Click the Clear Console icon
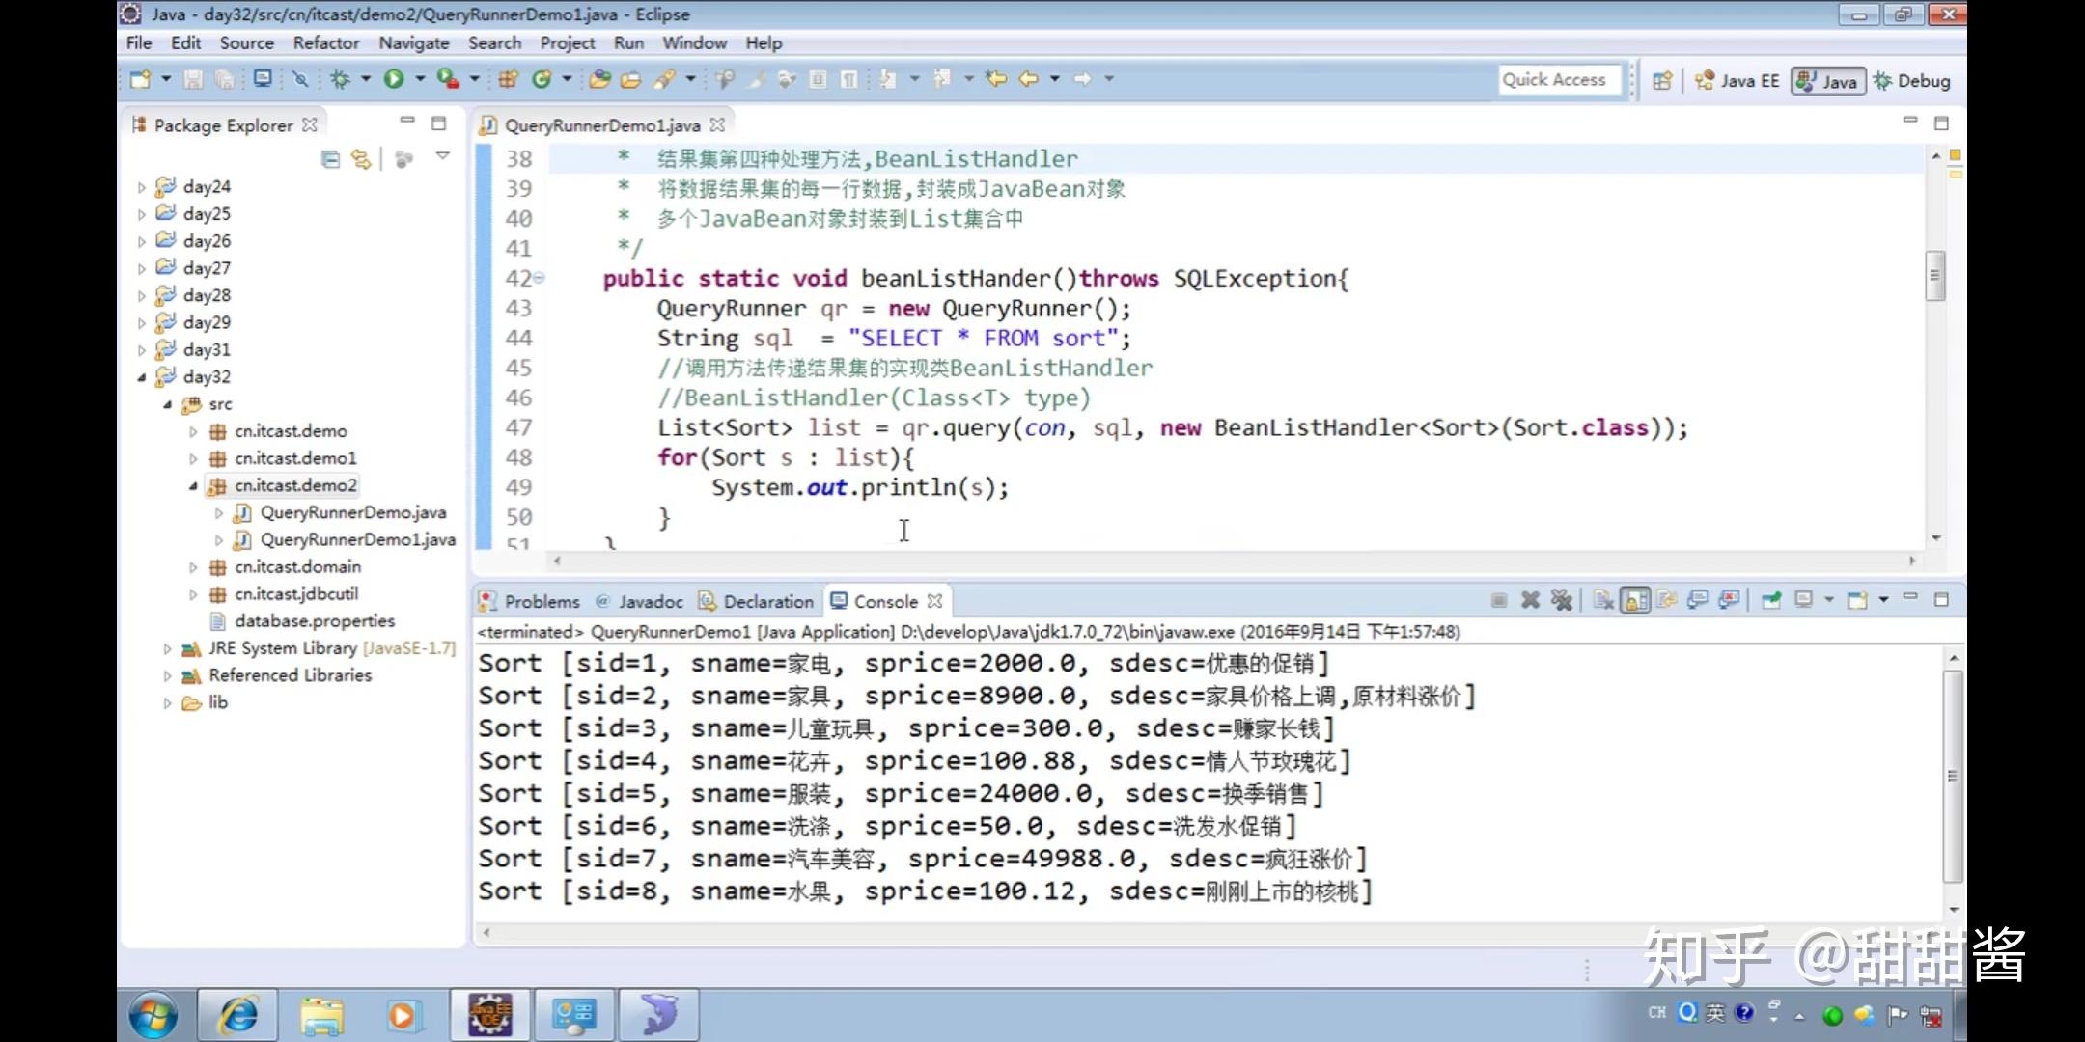This screenshot has width=2085, height=1042. pyautogui.click(x=1603, y=600)
